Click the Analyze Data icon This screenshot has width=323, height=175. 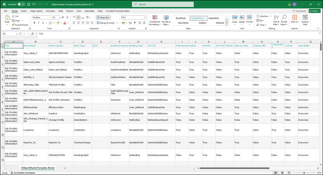(x=305, y=18)
